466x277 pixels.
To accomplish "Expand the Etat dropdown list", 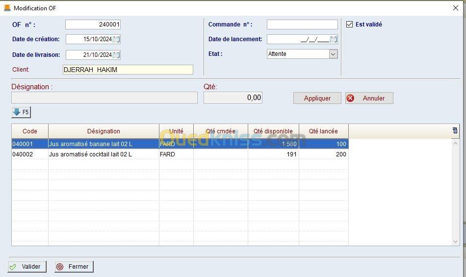I will pos(333,54).
